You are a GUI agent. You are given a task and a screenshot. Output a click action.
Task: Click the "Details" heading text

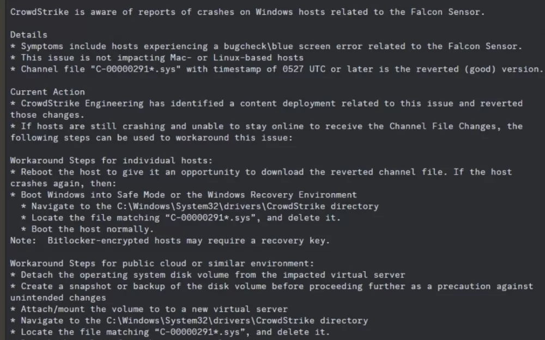point(28,35)
